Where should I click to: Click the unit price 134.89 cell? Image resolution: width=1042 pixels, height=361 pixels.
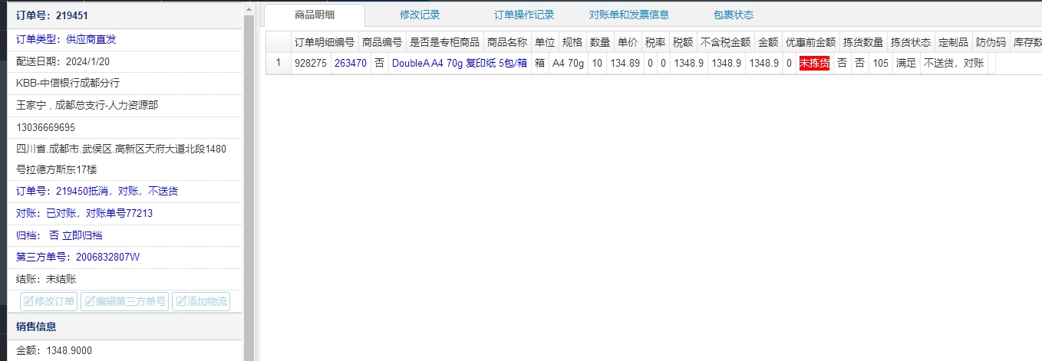(x=625, y=64)
